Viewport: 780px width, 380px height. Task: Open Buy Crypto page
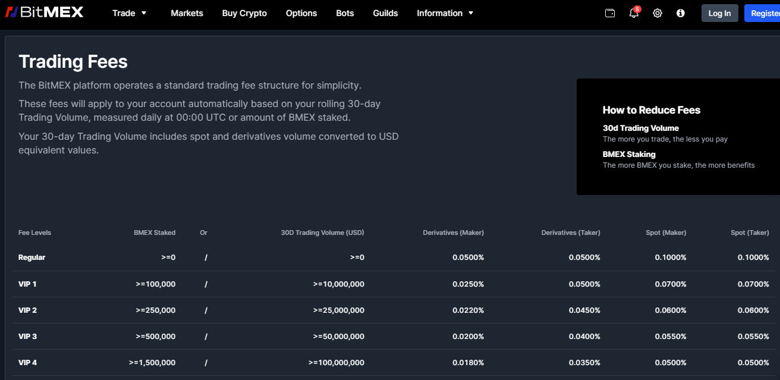244,13
